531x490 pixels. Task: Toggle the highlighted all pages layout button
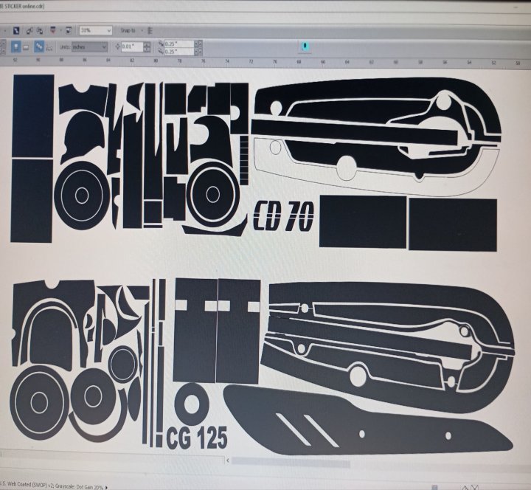pyautogui.click(x=39, y=46)
